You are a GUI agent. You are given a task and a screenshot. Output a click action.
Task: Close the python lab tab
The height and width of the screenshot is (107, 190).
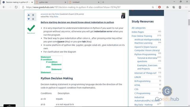[x=65, y=2]
